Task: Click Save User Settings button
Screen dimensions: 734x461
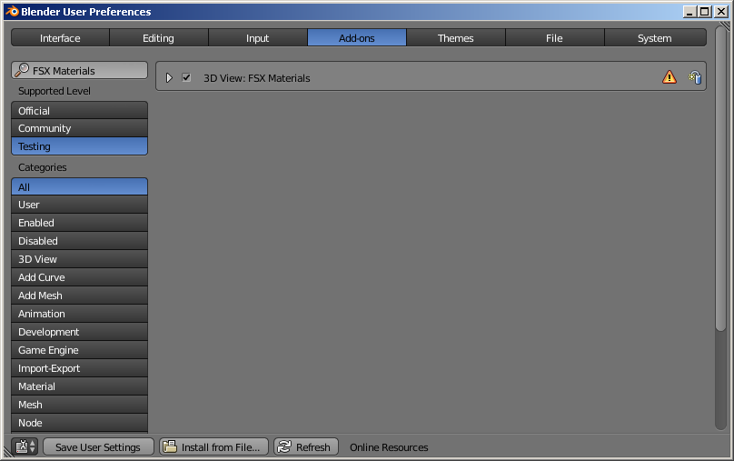Action: [98, 447]
